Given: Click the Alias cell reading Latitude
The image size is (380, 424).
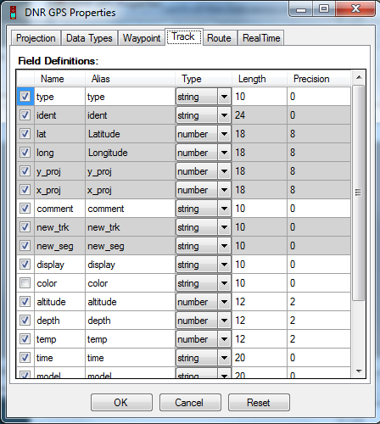Looking at the screenshot, I should pos(130,134).
